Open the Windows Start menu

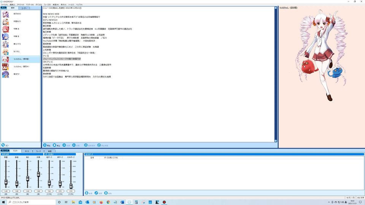coord(3,202)
